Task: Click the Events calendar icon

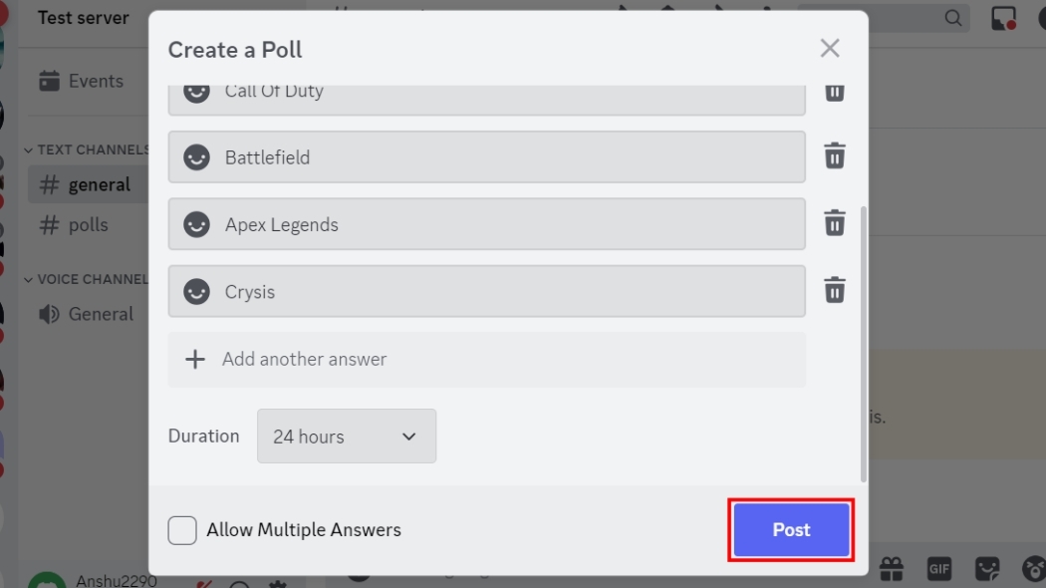Action: pos(51,81)
